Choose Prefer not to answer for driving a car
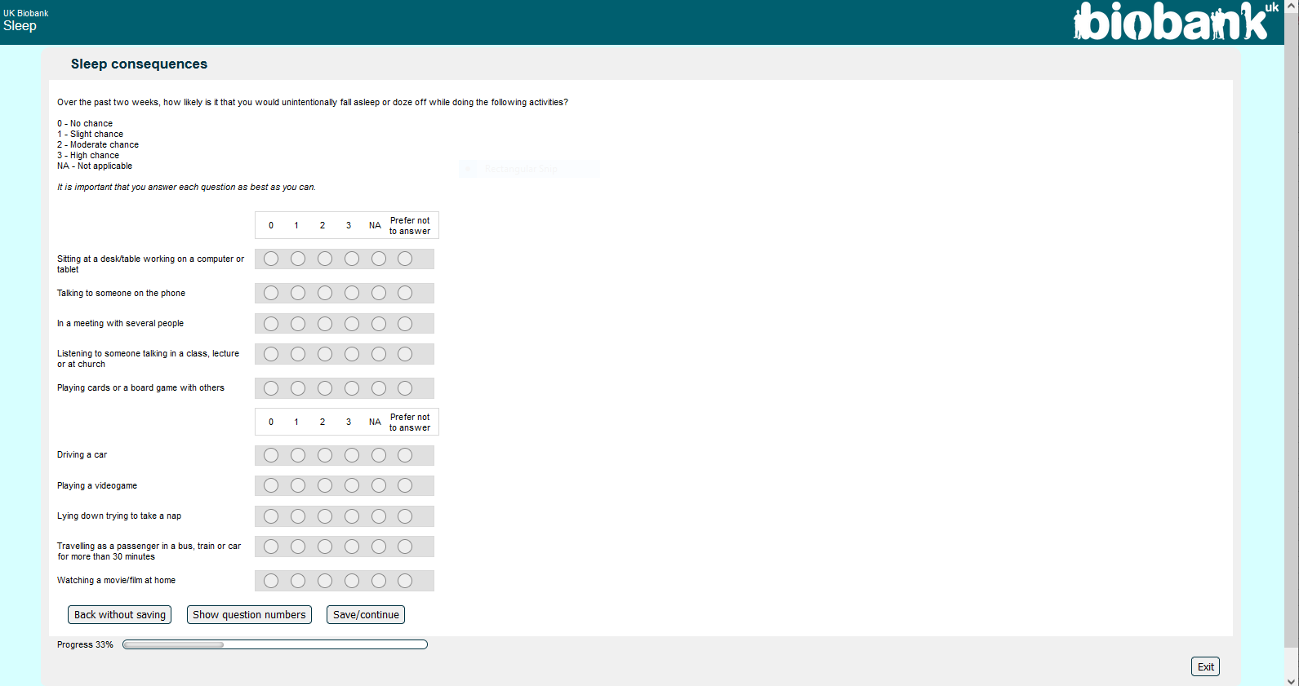 [405, 455]
